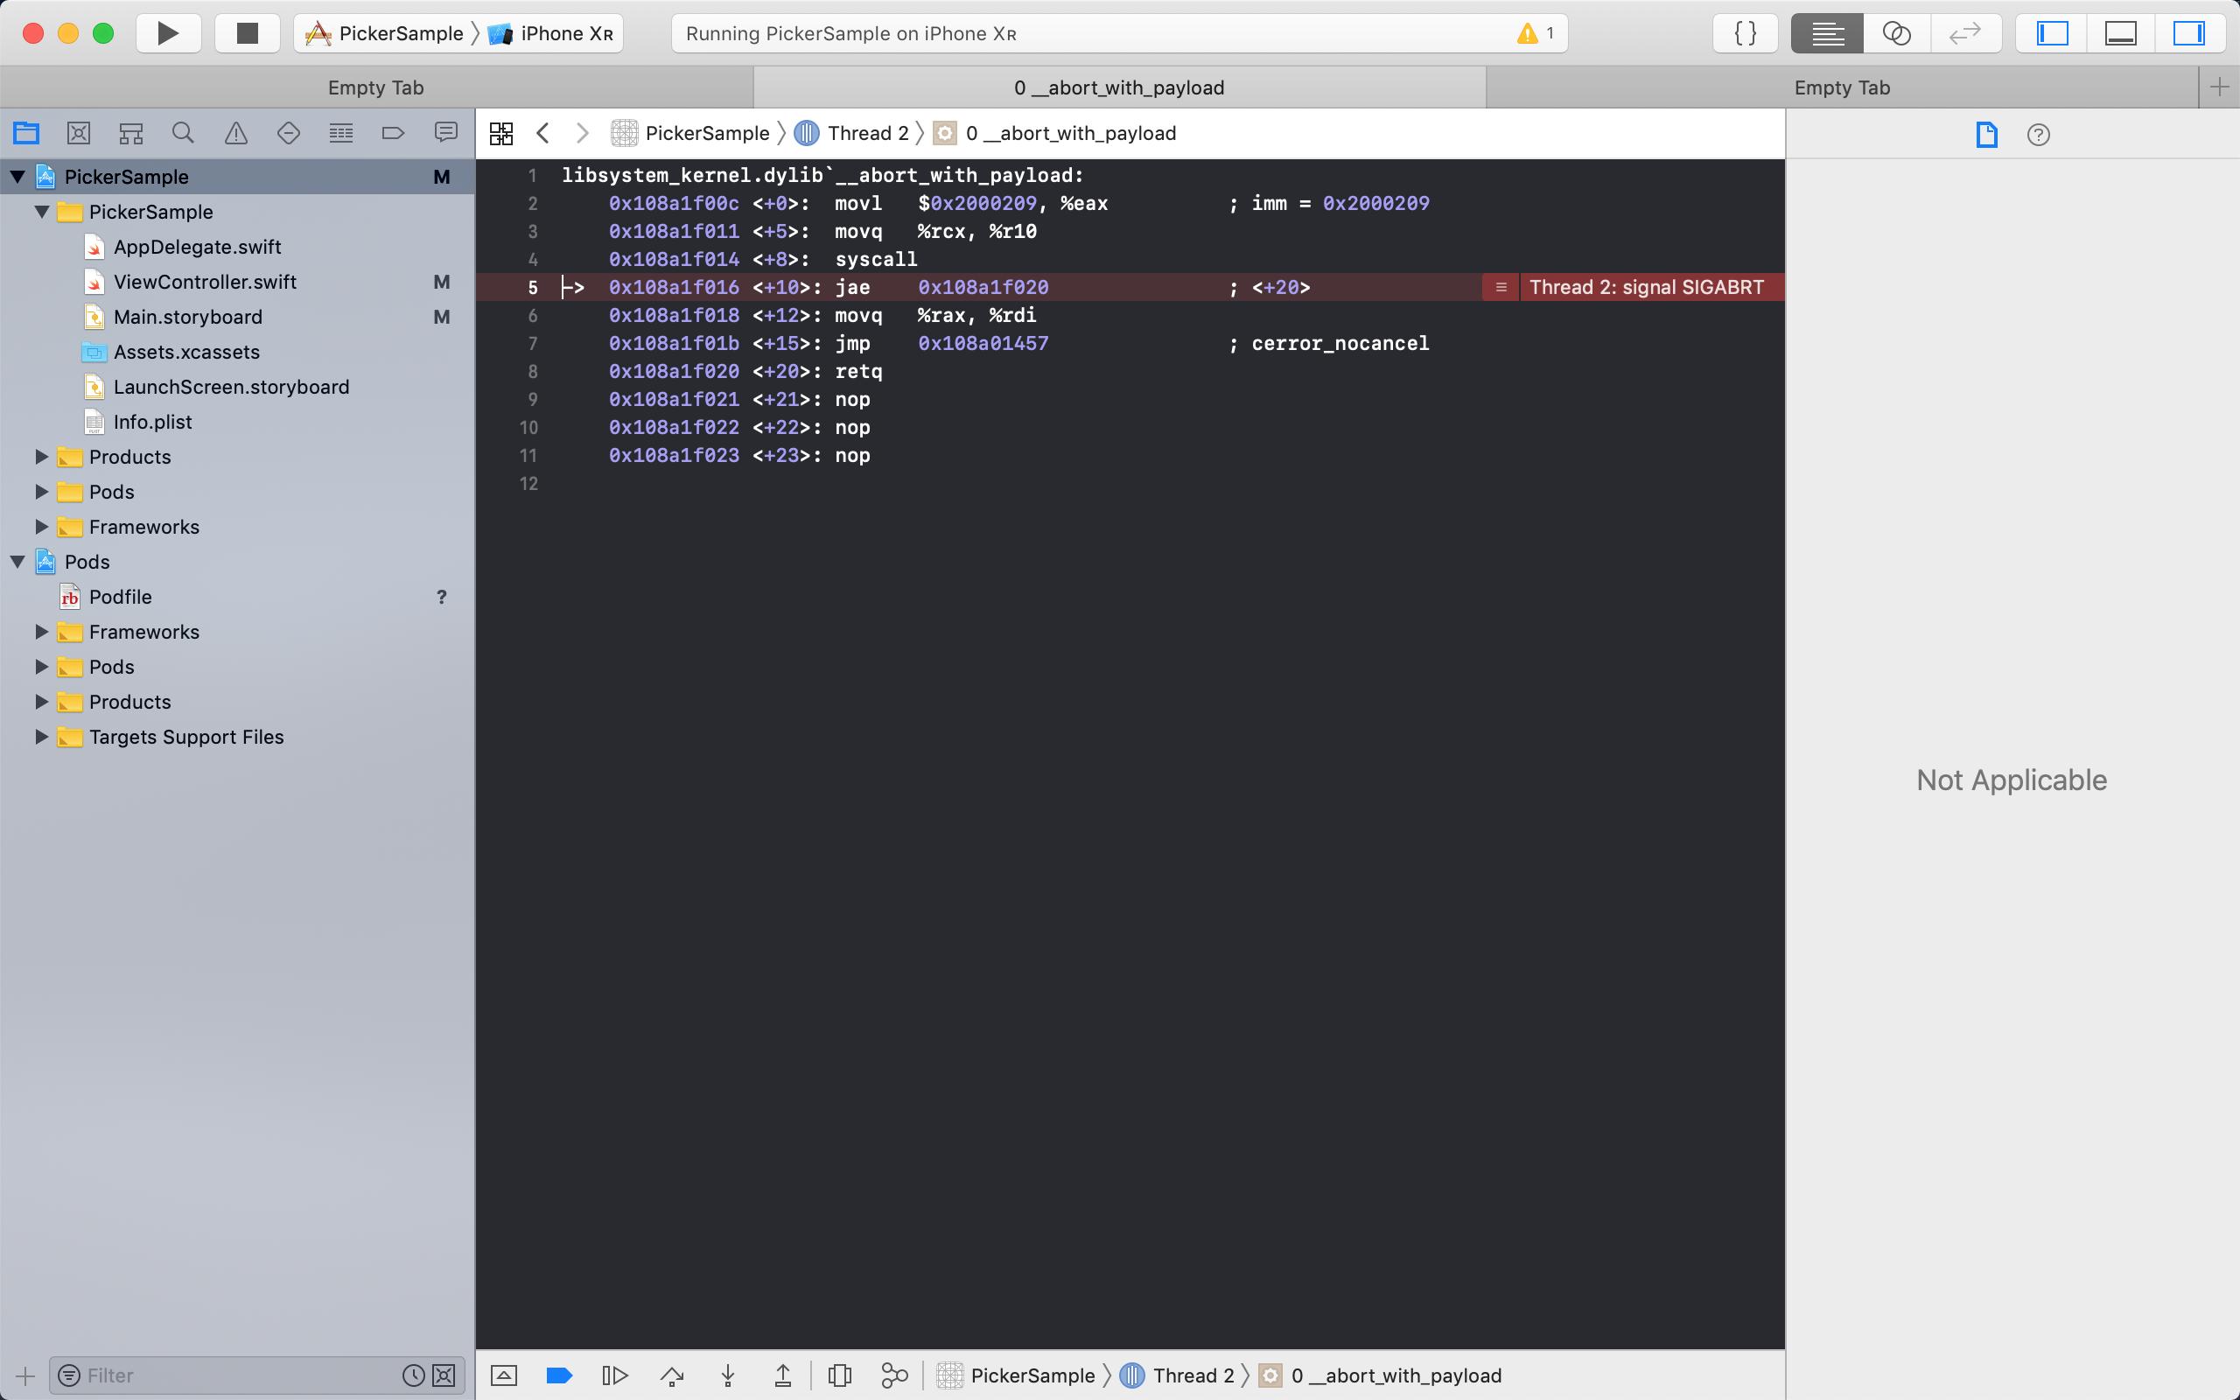Click the step into debugger icon

coord(727,1375)
